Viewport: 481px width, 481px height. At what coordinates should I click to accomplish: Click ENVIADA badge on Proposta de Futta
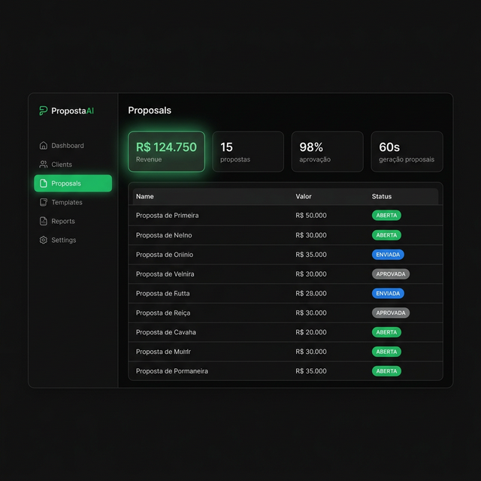tap(388, 293)
